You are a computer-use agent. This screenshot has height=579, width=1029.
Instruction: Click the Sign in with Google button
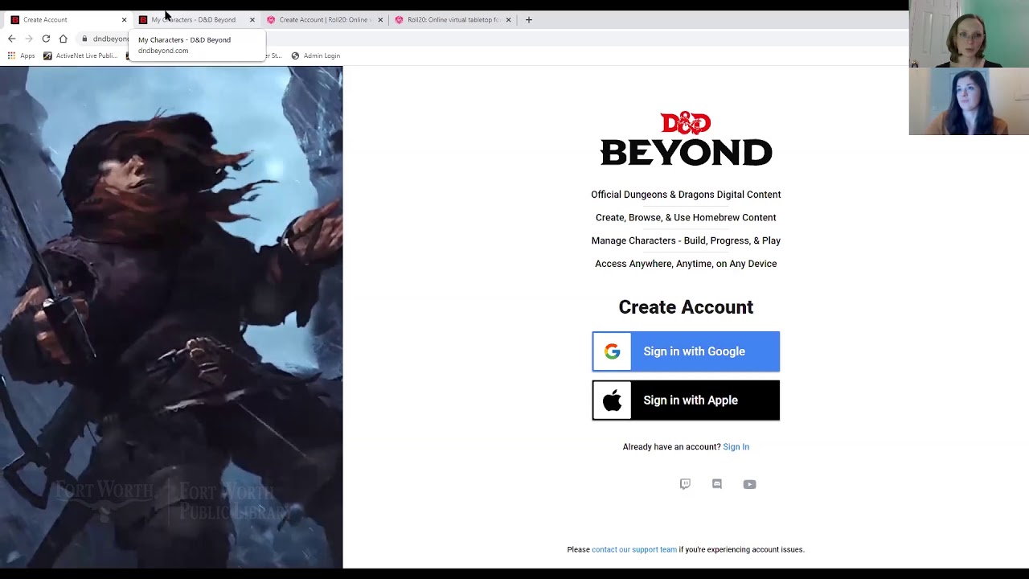[x=686, y=351]
